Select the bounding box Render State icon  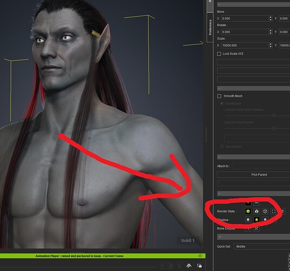[x=274, y=211]
